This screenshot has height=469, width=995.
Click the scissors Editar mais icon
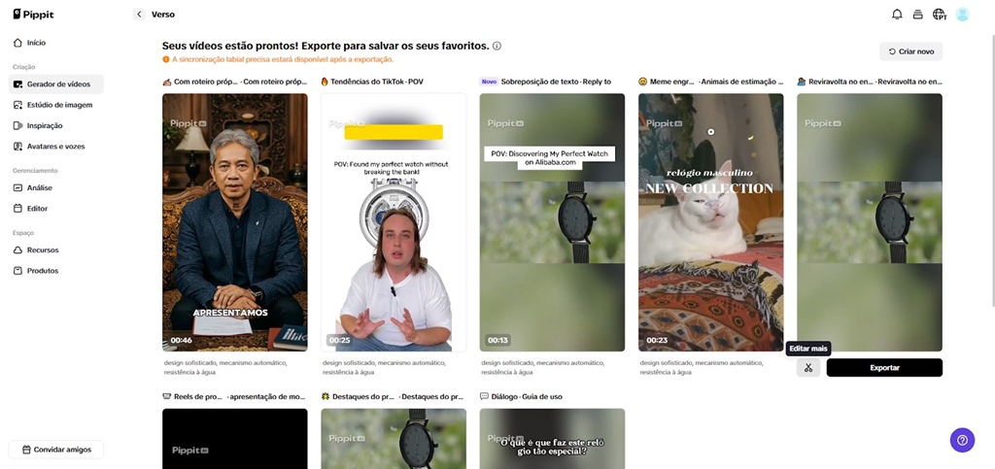pos(808,368)
